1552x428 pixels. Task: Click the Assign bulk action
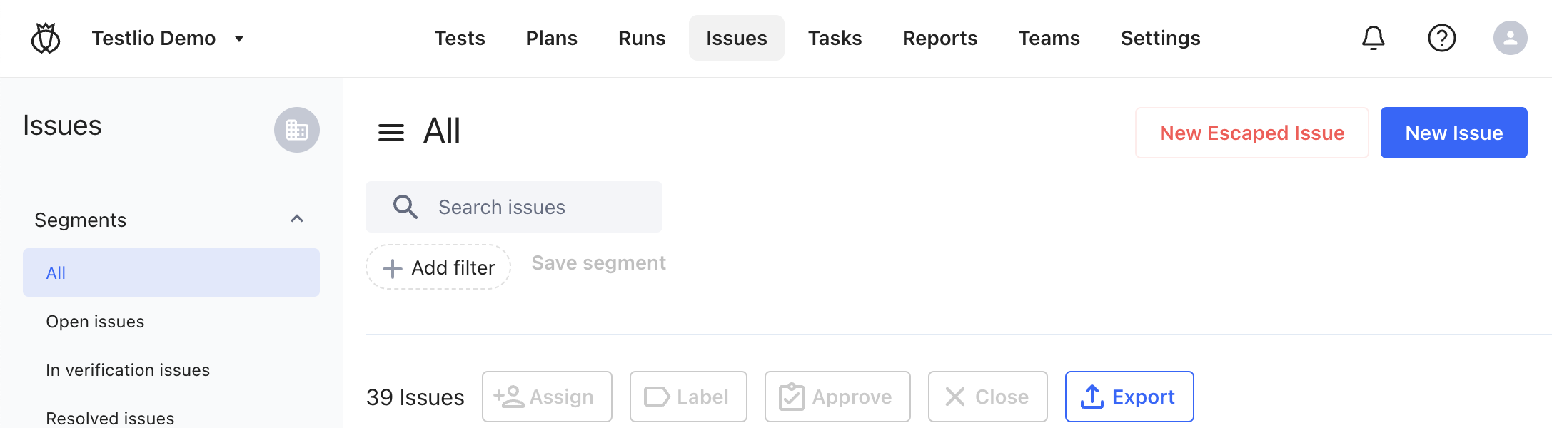coord(547,397)
